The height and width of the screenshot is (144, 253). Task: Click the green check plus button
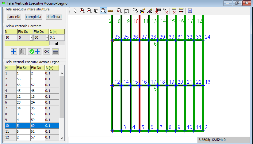click(35, 51)
